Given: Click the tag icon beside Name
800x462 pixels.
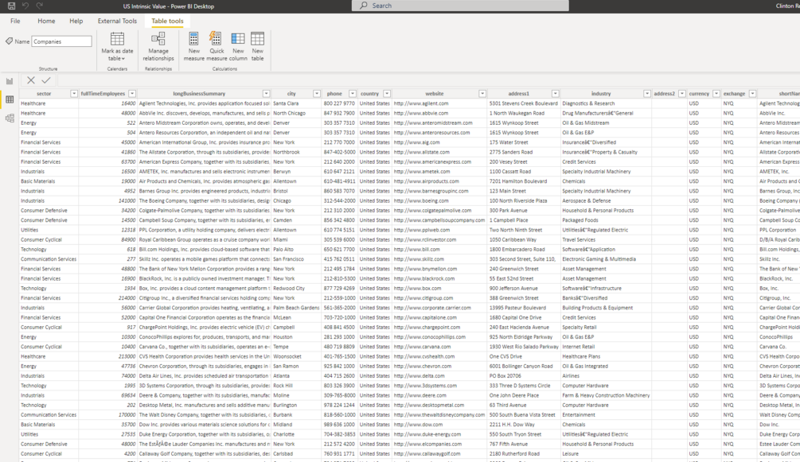Looking at the screenshot, I should [x=10, y=41].
